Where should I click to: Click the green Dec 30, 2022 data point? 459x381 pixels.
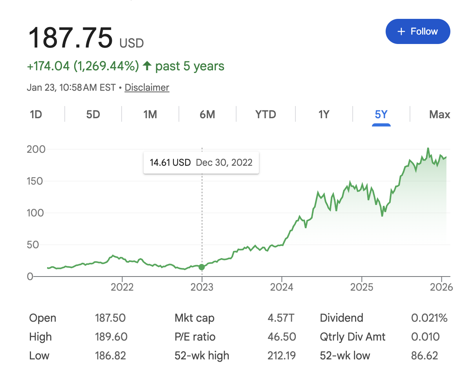[202, 267]
